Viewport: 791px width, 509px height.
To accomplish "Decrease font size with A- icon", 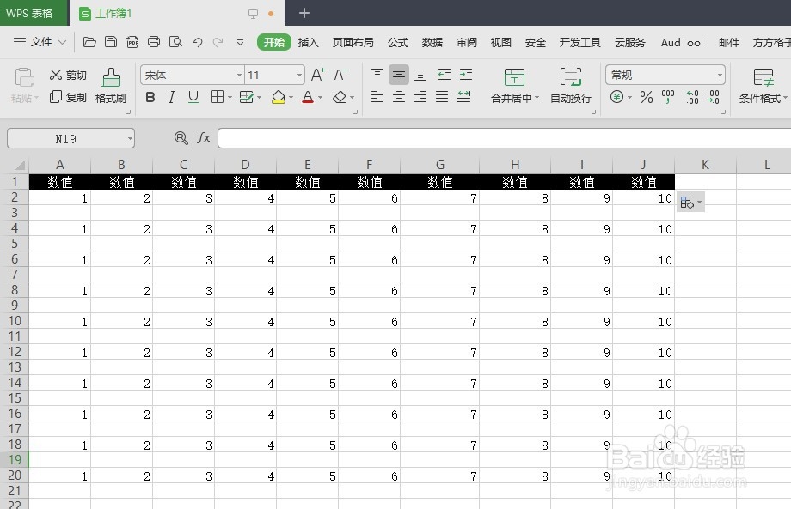I will click(x=340, y=75).
